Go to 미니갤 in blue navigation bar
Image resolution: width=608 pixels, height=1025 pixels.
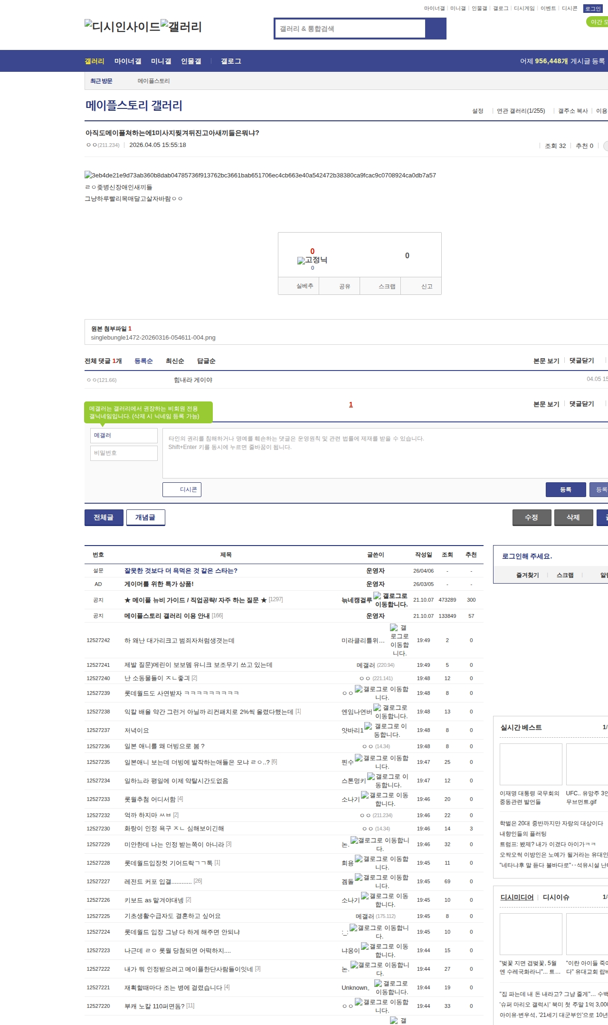point(161,61)
